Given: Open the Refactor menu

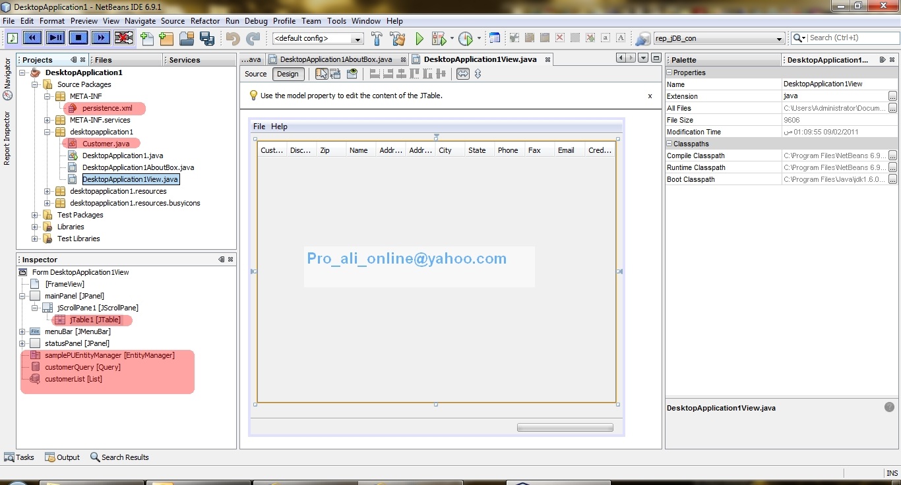Looking at the screenshot, I should coord(205,21).
